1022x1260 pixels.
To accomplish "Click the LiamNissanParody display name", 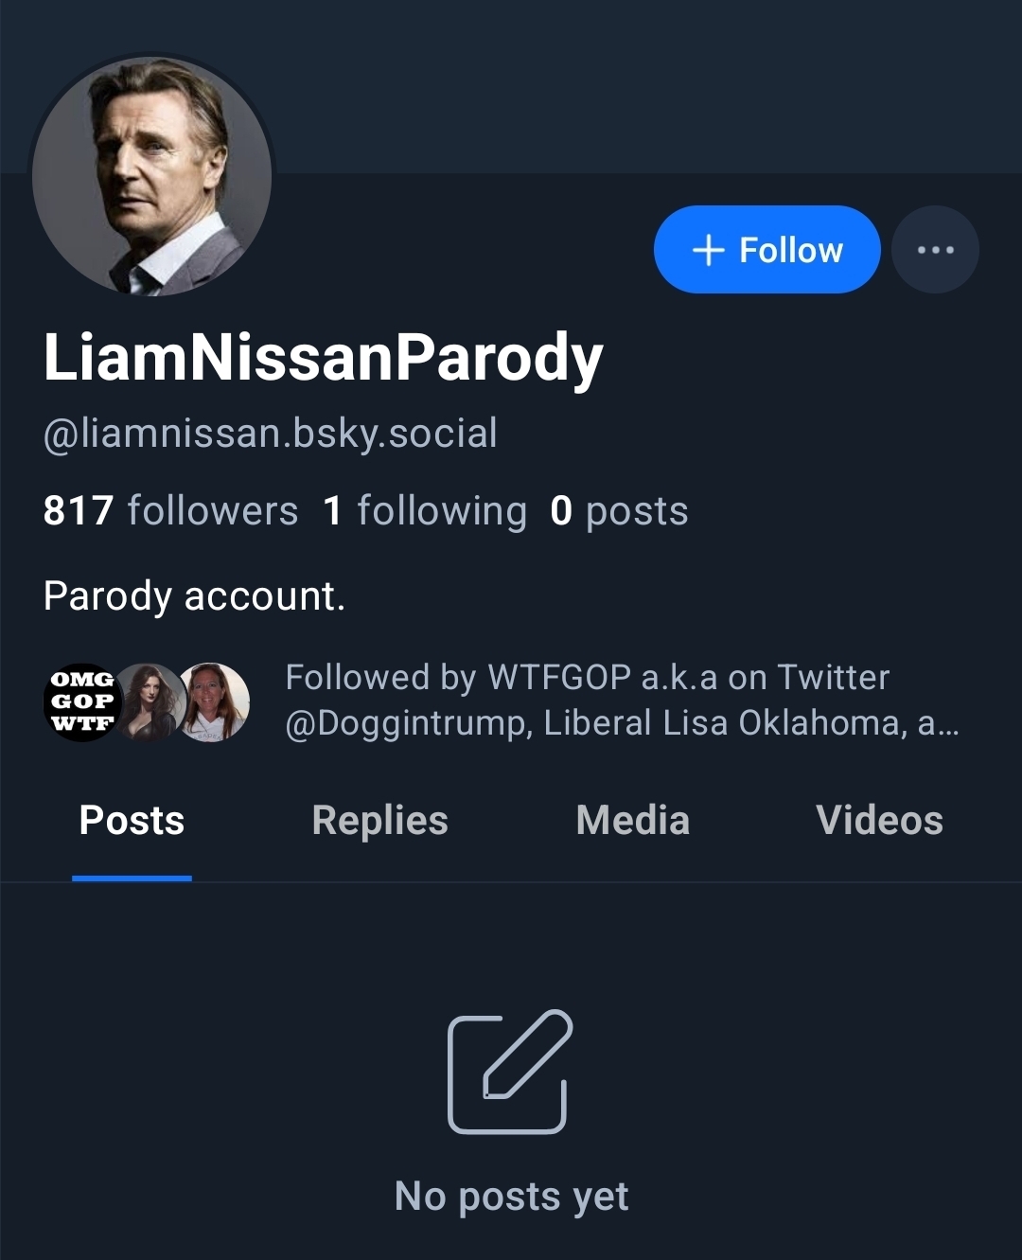I will click(323, 358).
